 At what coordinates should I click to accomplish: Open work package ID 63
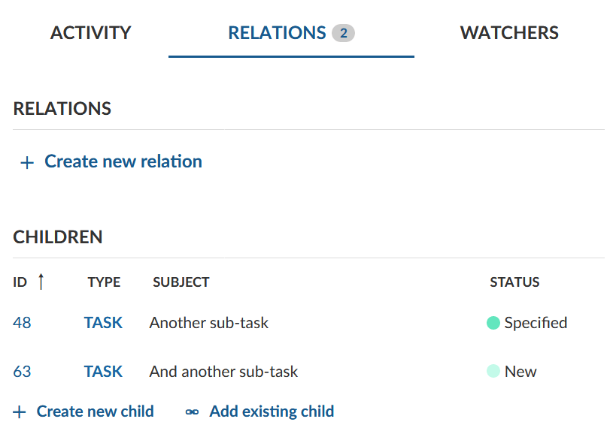(x=22, y=371)
